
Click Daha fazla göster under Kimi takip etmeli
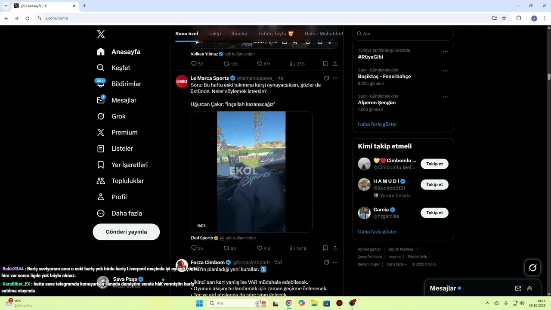click(x=377, y=232)
